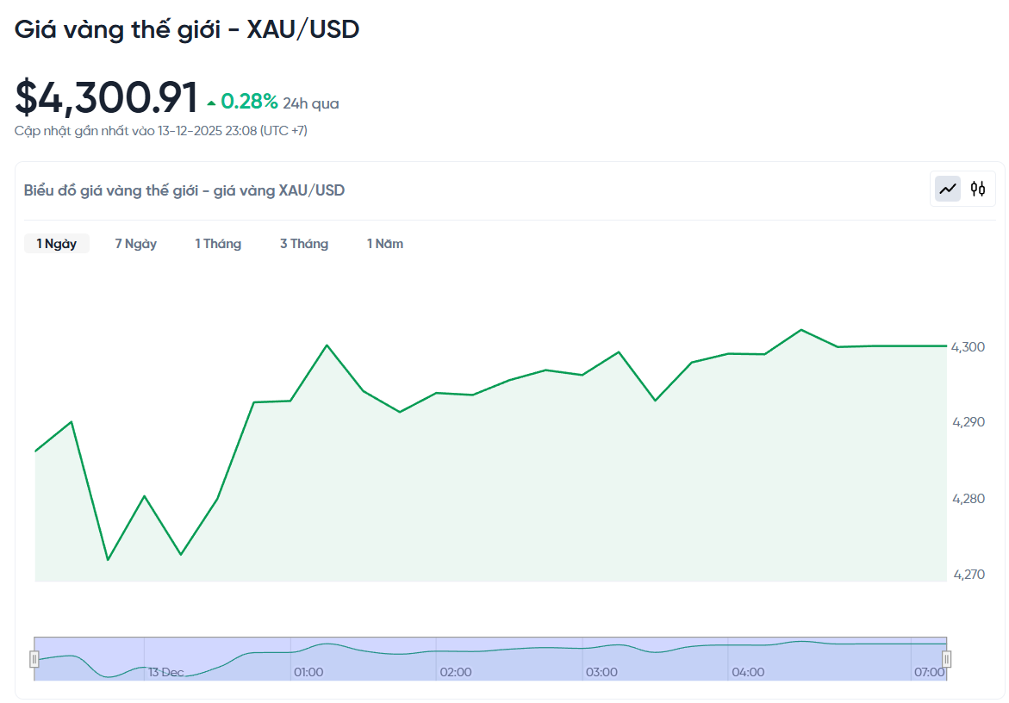This screenshot has height=703, width=1009.
Task: Toggle chart type using the candlestick icon
Action: pyautogui.click(x=978, y=188)
